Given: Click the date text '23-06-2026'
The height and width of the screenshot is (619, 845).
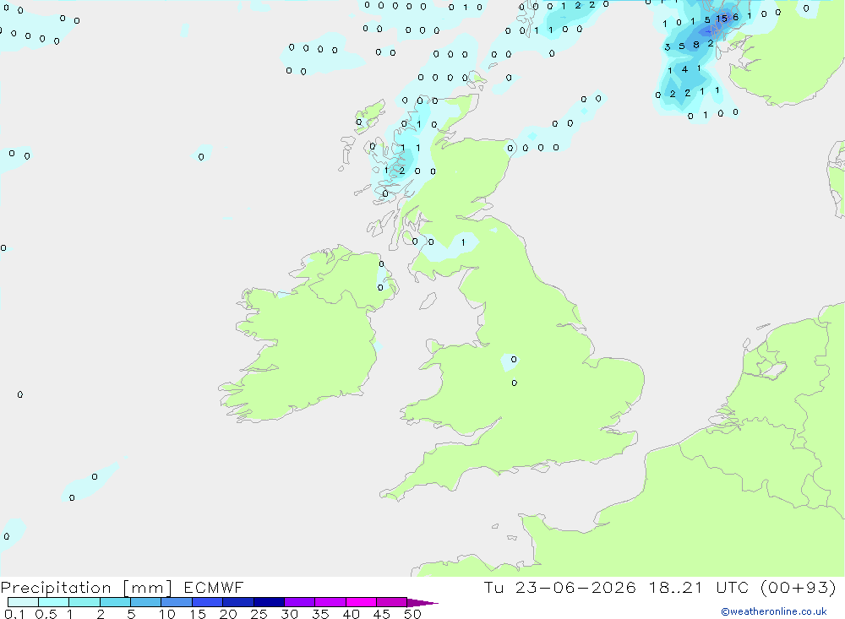Looking at the screenshot, I should tap(575, 588).
